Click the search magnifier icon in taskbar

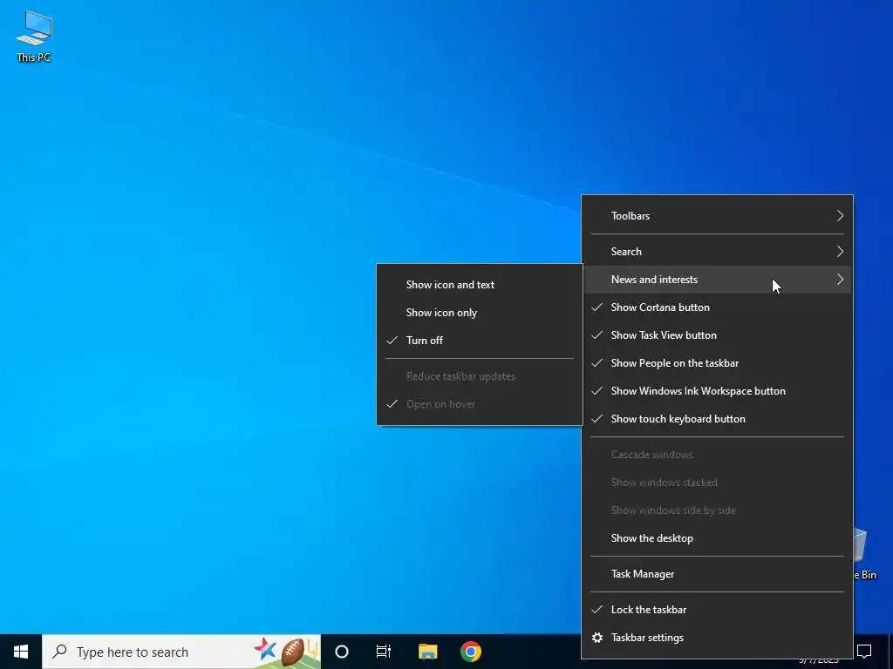pyautogui.click(x=59, y=652)
